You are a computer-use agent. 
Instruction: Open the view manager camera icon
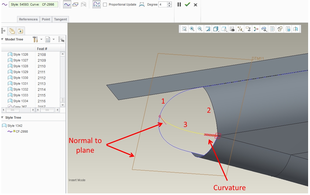click(x=232, y=29)
